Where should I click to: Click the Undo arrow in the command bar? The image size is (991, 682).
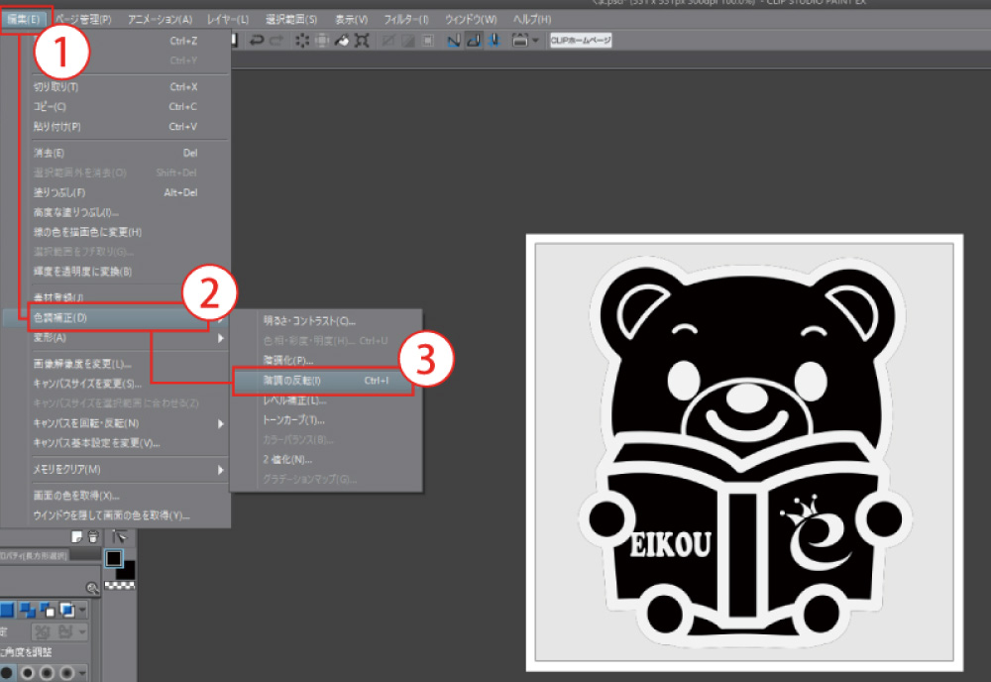(x=256, y=41)
